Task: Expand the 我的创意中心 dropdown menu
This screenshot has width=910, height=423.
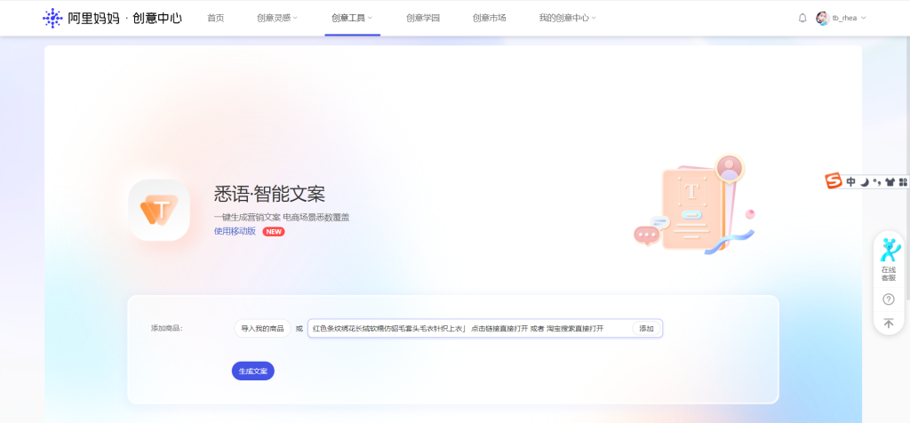Action: pyautogui.click(x=567, y=18)
